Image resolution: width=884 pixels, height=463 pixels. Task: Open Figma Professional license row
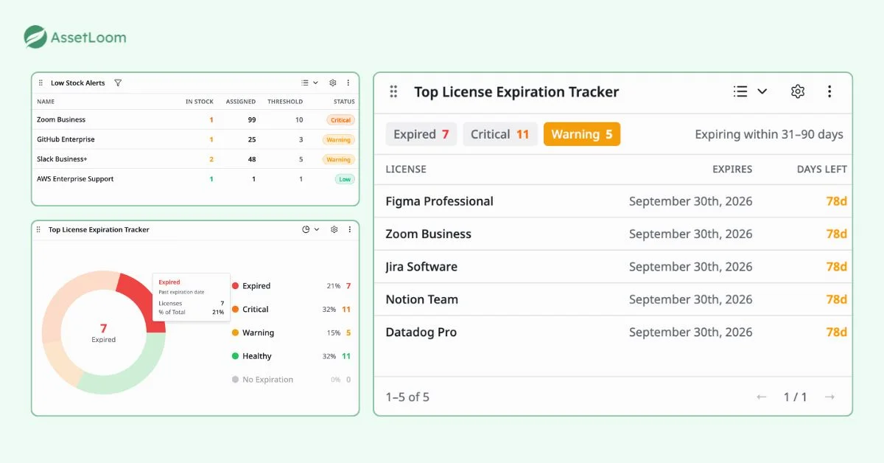click(613, 201)
